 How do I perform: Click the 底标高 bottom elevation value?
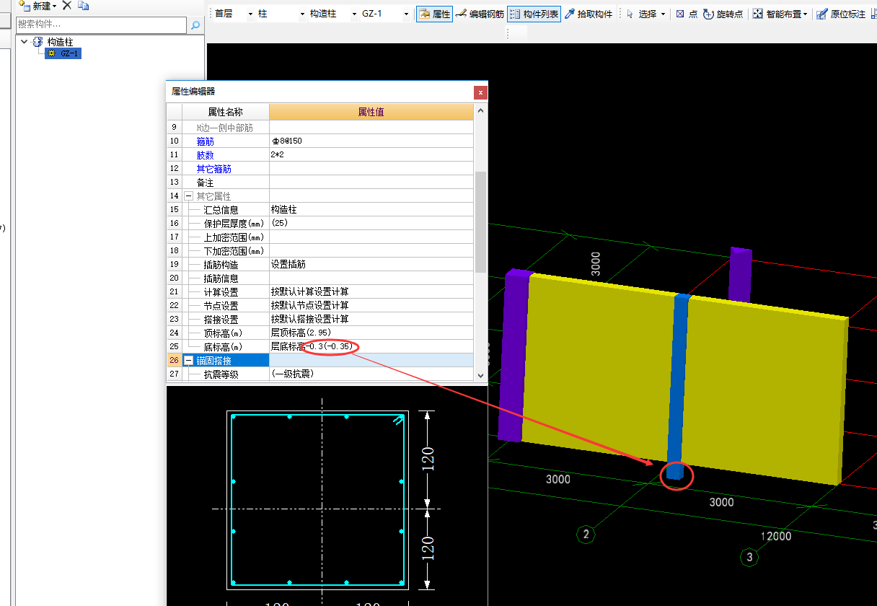371,347
